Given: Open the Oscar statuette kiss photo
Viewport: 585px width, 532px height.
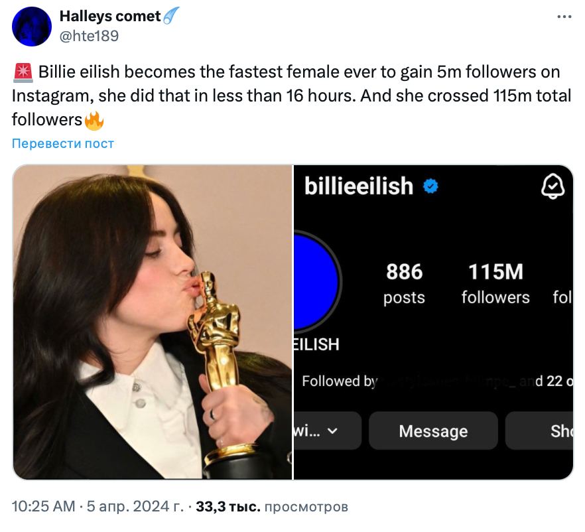Looking at the screenshot, I should (153, 322).
